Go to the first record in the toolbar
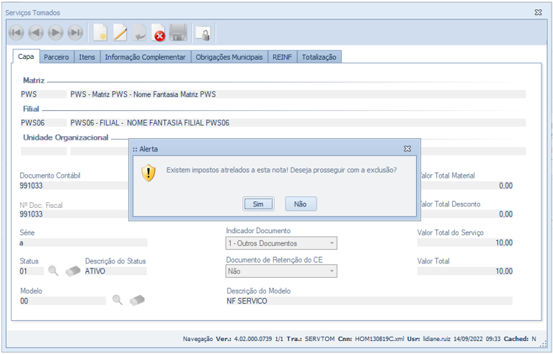 pyautogui.click(x=17, y=32)
